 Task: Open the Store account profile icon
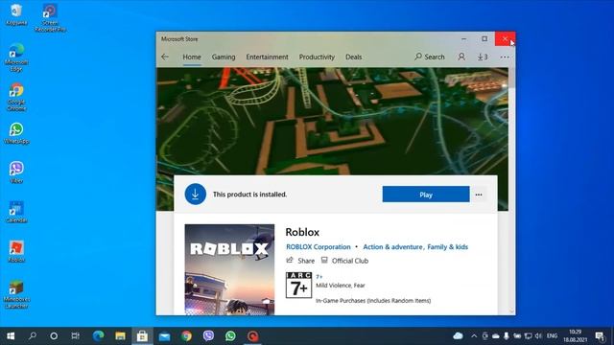[x=461, y=57]
